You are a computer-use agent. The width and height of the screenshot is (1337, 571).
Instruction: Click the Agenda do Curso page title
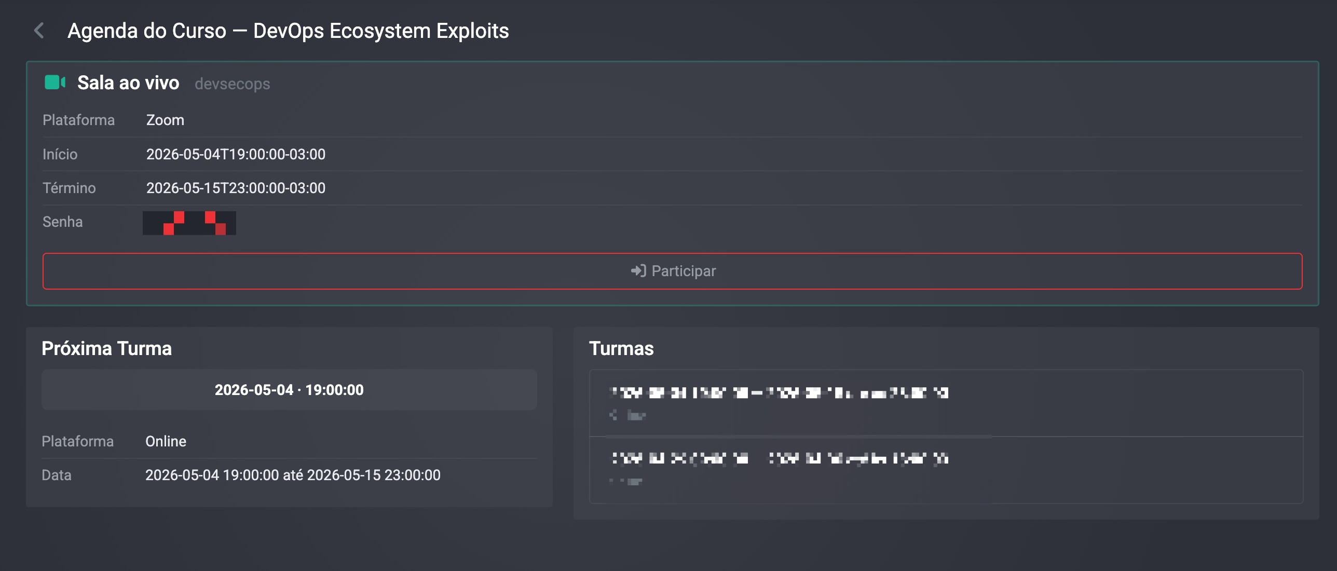pos(288,31)
